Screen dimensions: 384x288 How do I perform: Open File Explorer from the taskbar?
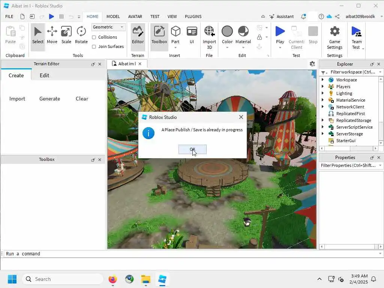[x=146, y=279]
